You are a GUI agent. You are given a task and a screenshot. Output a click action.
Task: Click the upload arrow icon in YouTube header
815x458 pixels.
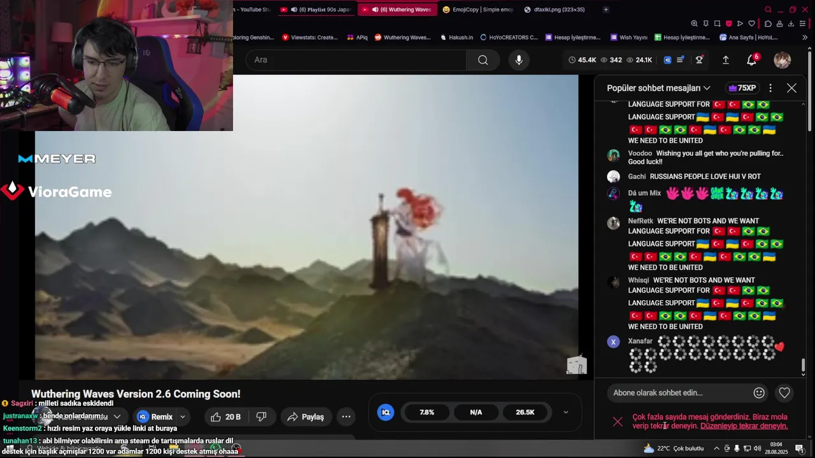coord(725,60)
